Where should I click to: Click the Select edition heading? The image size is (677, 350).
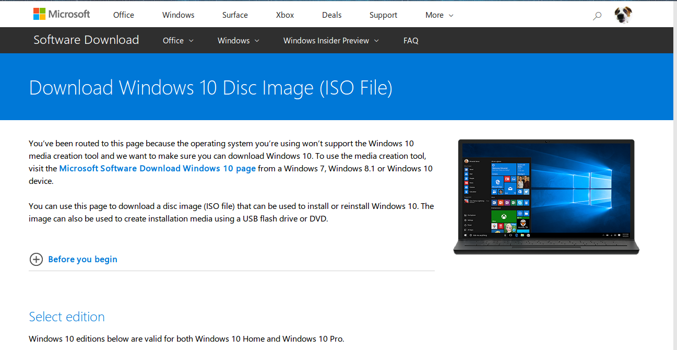67,317
